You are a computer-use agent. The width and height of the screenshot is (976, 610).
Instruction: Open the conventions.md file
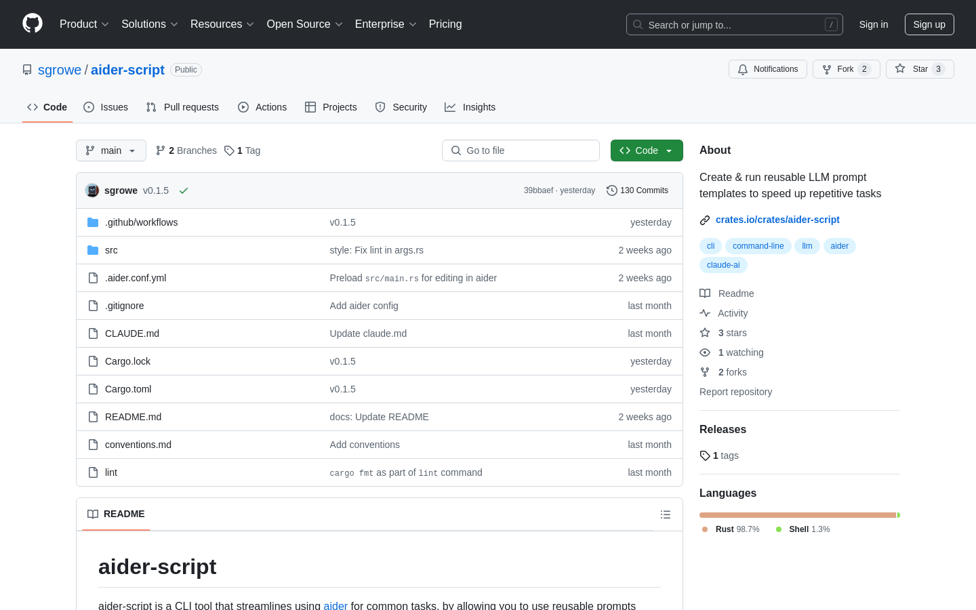(138, 445)
